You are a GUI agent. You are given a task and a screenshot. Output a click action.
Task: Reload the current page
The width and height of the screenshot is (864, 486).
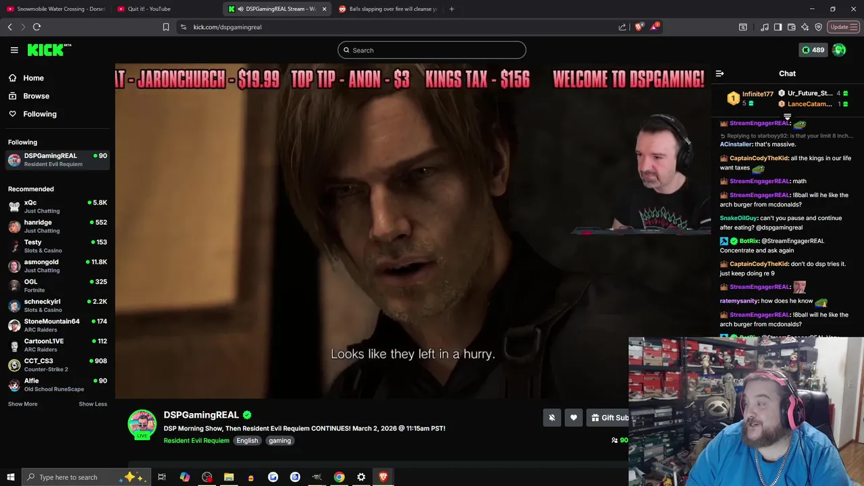click(x=36, y=27)
